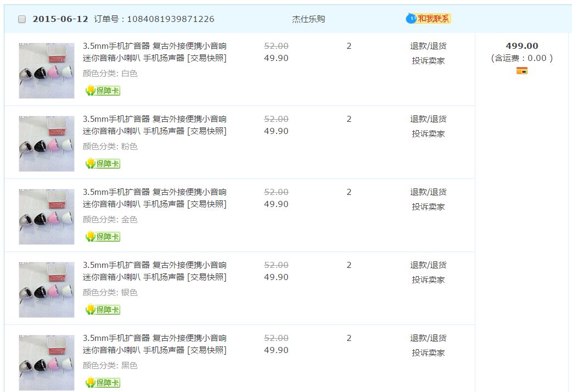Click 退款/退货 for the 银色 item

click(428, 265)
